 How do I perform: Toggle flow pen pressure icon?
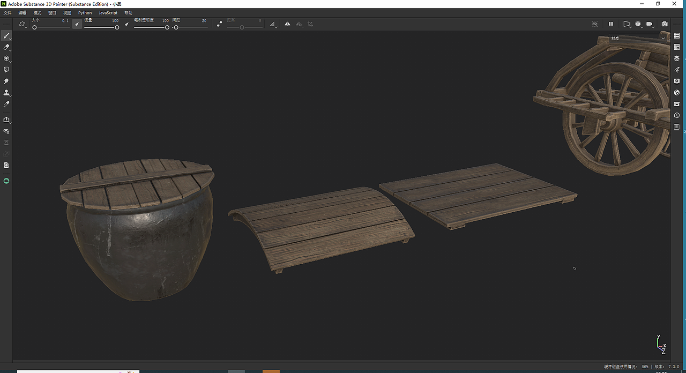point(127,24)
